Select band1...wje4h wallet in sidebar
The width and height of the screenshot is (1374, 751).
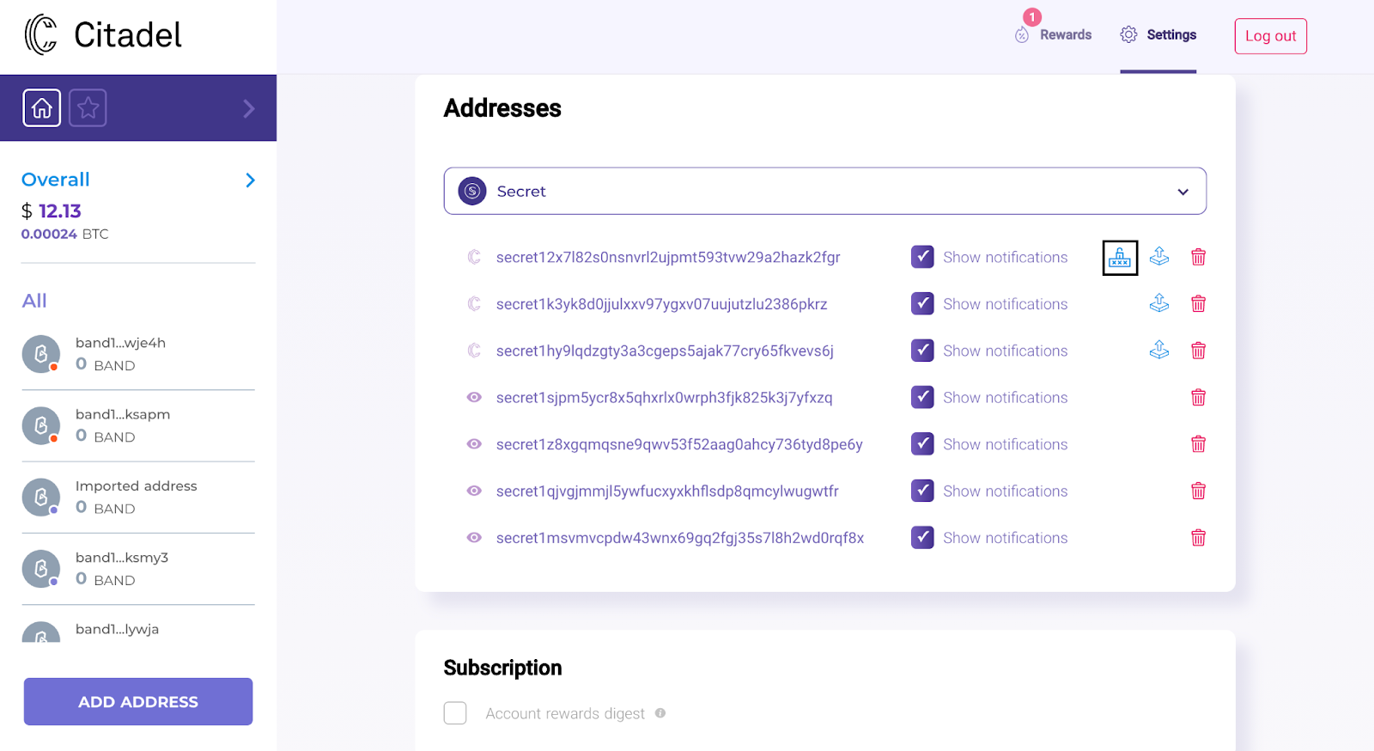tap(138, 354)
